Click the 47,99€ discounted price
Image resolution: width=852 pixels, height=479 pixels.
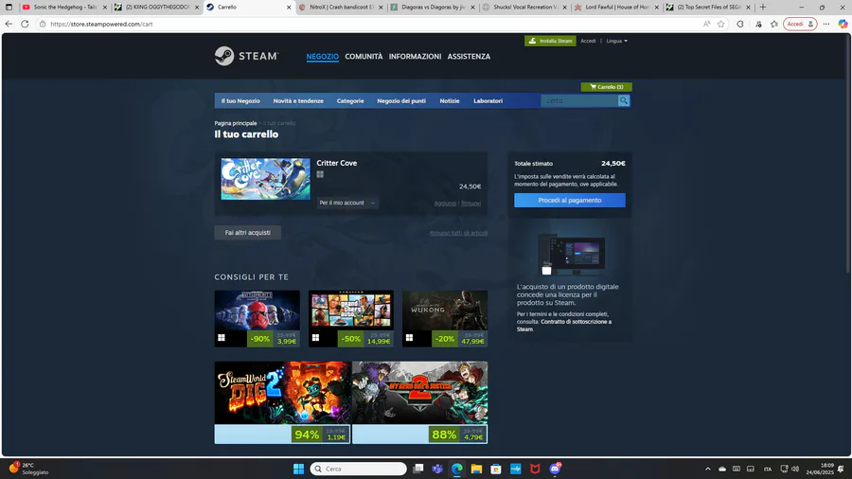pyautogui.click(x=472, y=342)
